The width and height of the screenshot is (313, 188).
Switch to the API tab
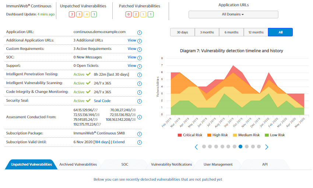point(265,164)
